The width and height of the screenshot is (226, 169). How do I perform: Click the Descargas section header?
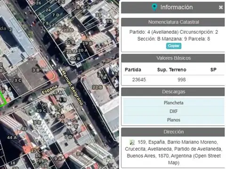[173, 92]
